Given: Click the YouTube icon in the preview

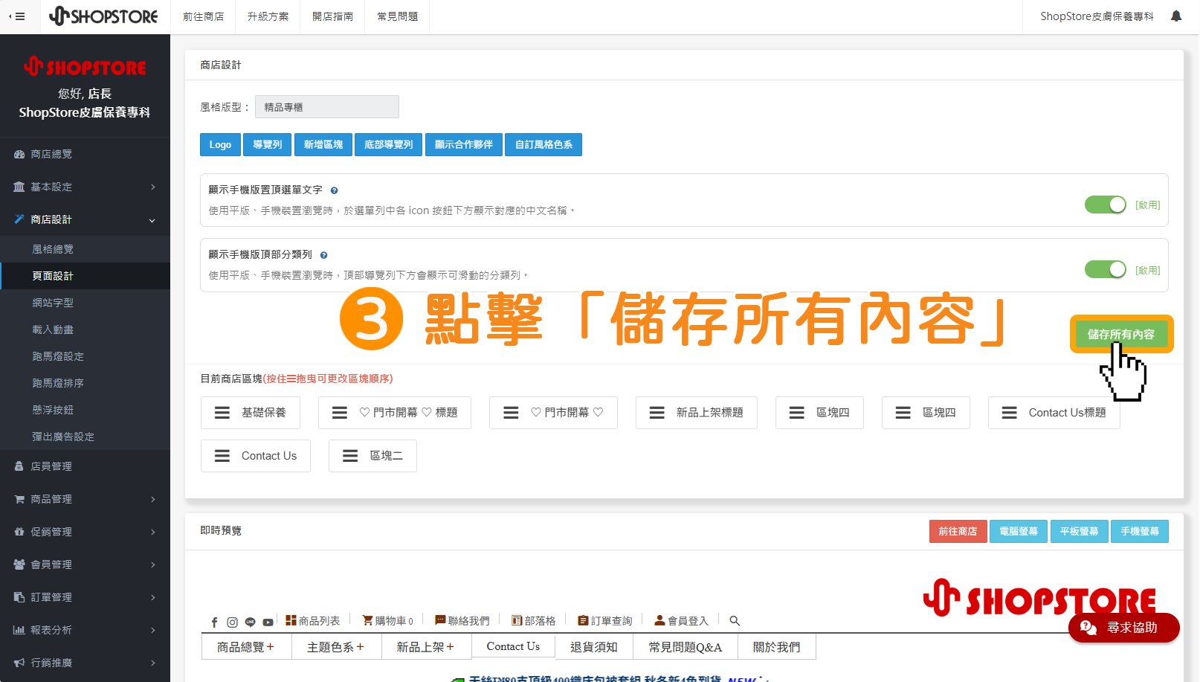Looking at the screenshot, I should tap(268, 622).
